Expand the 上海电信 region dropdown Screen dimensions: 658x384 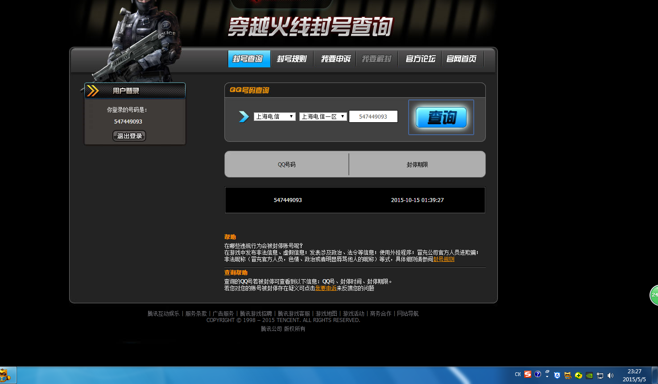click(x=275, y=116)
